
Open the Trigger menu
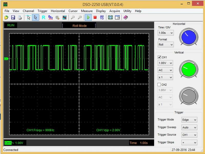[43, 11]
